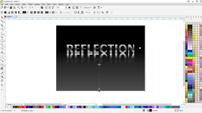Click Full-Screen Preview icon beside zoom box
This screenshot has width=202, height=113.
(x=69, y=8)
